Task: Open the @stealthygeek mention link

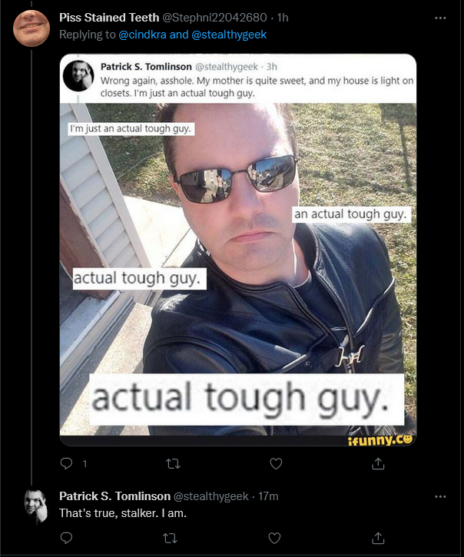Action: 229,35
